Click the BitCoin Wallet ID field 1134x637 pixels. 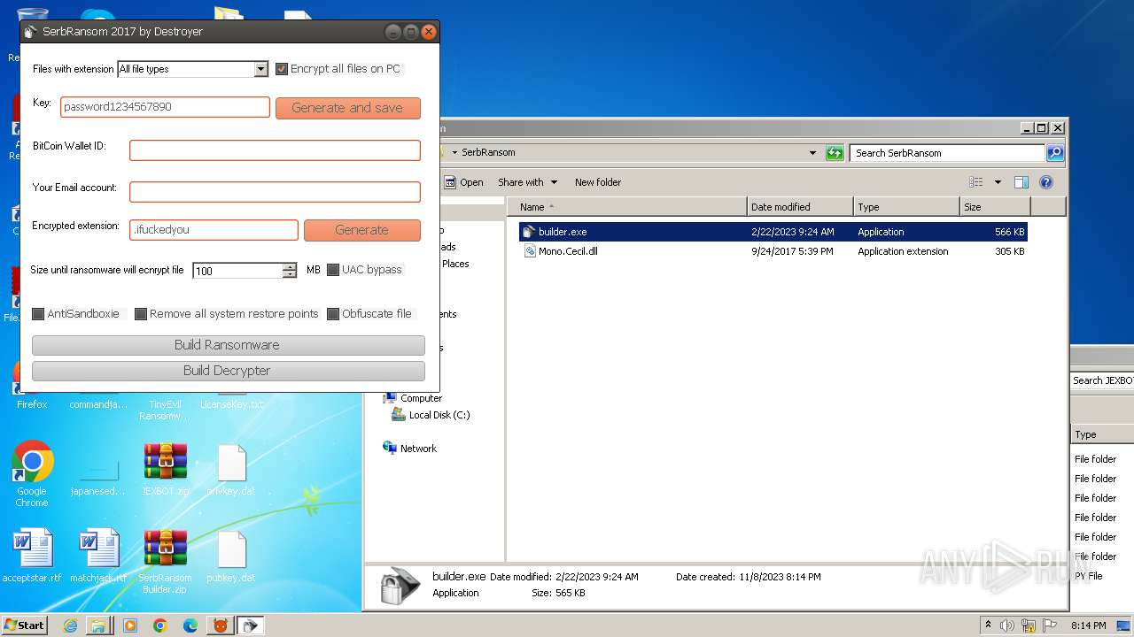click(275, 150)
